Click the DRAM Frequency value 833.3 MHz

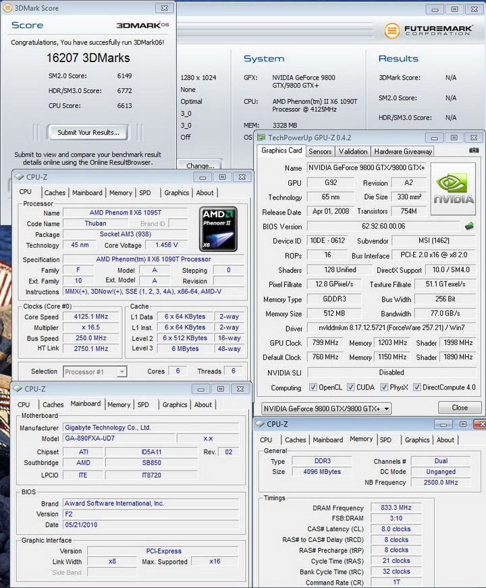coord(396,508)
